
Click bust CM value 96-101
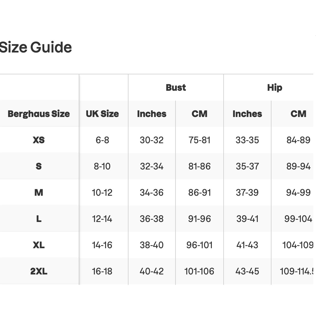[x=200, y=245]
